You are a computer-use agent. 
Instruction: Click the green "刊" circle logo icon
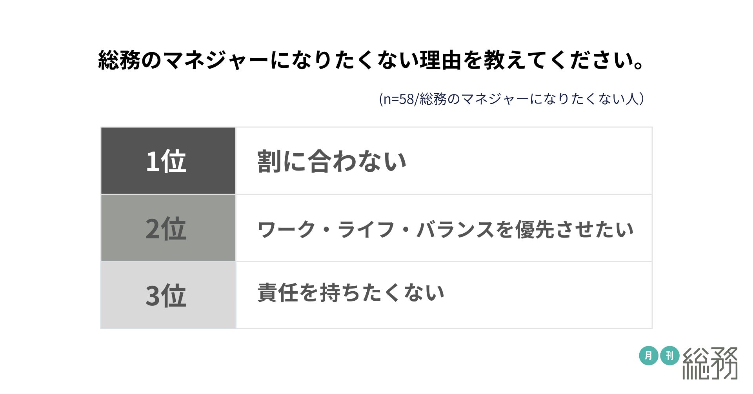[669, 356]
